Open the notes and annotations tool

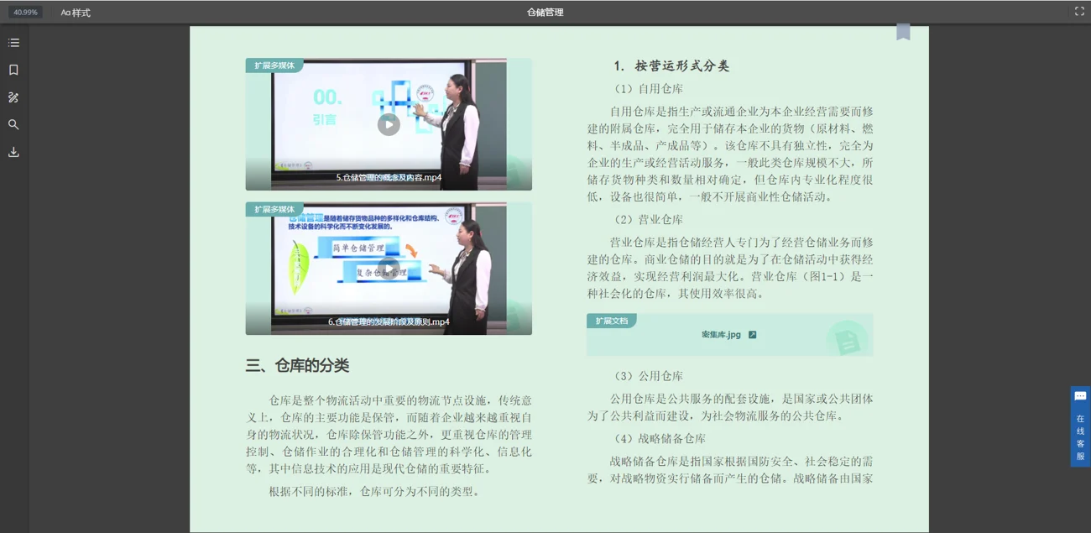tap(13, 97)
